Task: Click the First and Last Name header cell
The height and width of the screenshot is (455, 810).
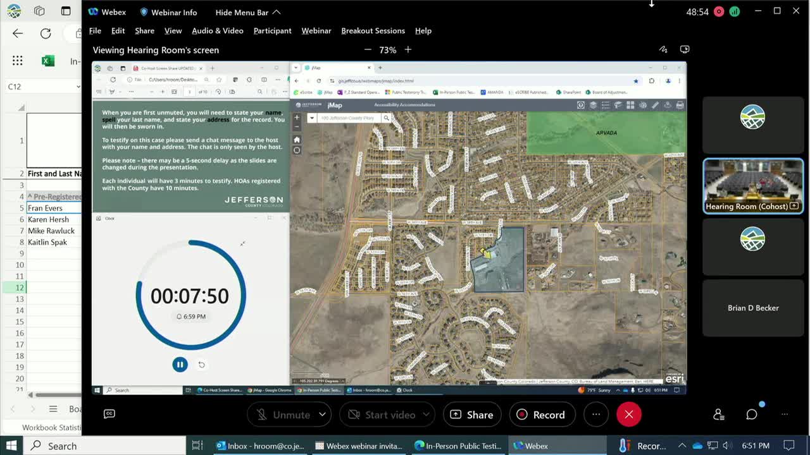Action: pos(54,174)
